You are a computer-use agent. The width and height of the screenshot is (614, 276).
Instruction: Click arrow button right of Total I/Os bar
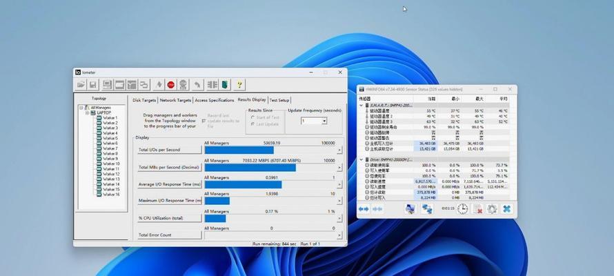point(339,150)
